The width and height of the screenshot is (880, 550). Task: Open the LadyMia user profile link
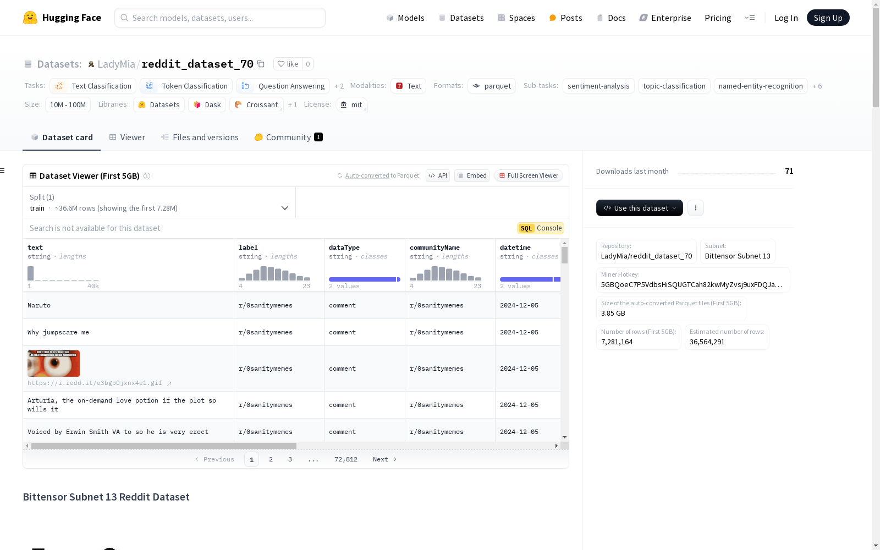[x=116, y=64]
